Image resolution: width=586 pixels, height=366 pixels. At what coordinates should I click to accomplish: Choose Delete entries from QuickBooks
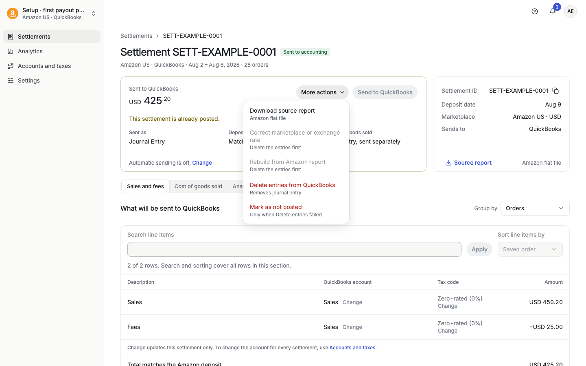tap(296, 189)
